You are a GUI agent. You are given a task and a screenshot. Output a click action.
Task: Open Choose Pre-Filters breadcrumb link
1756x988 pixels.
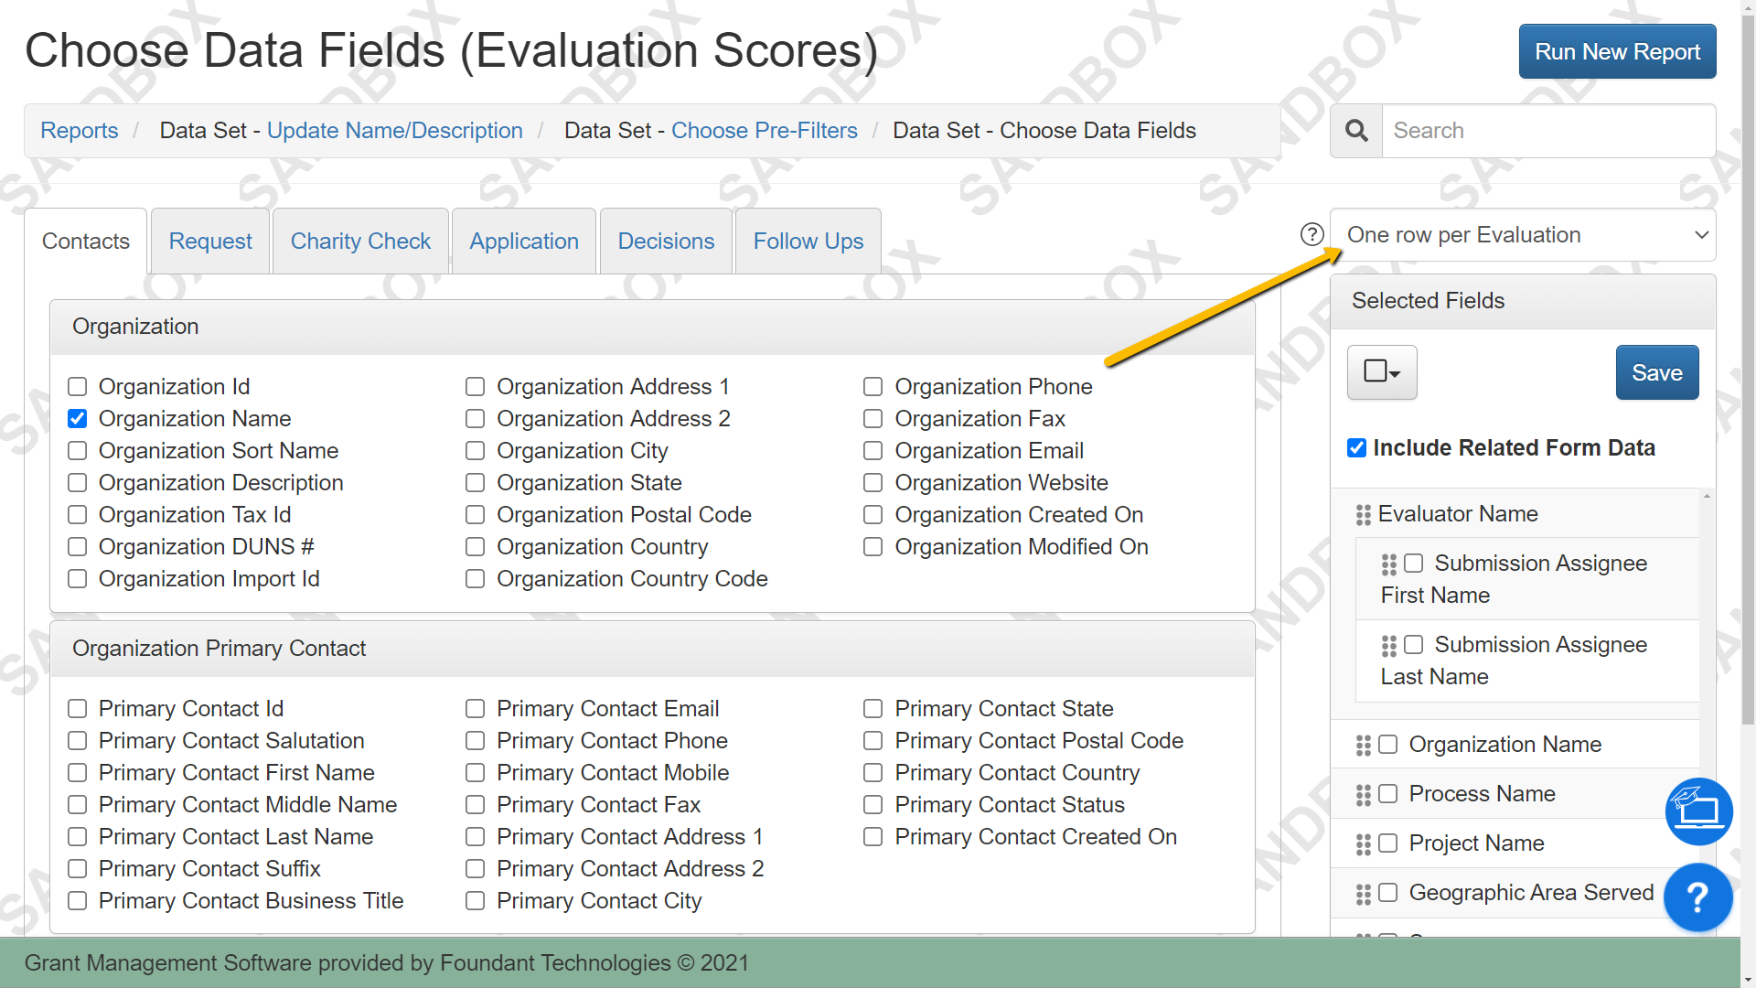[765, 131]
